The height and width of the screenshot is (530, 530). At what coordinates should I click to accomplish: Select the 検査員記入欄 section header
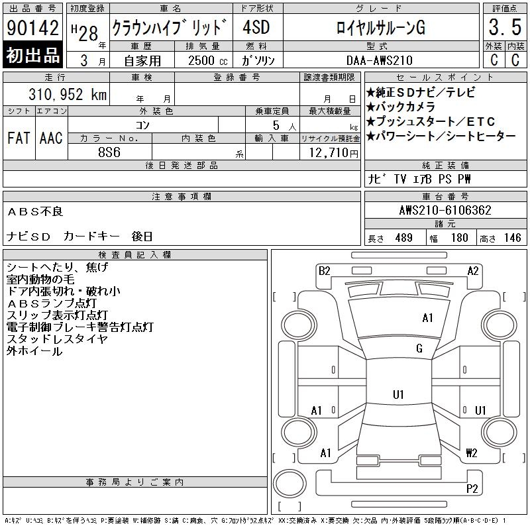(x=134, y=255)
